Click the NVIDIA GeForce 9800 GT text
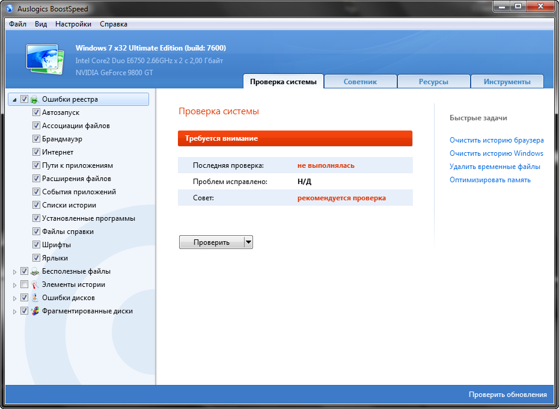Image resolution: width=559 pixels, height=409 pixels. click(114, 73)
